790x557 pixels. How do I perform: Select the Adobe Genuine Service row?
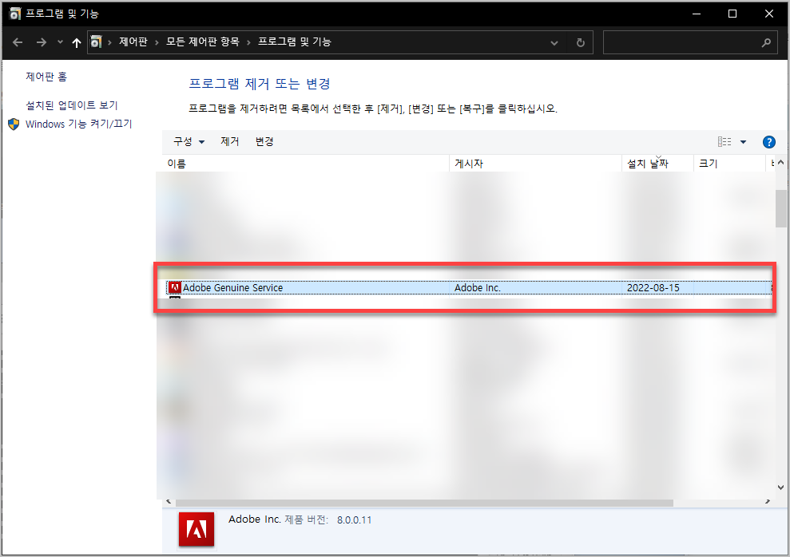click(x=469, y=288)
